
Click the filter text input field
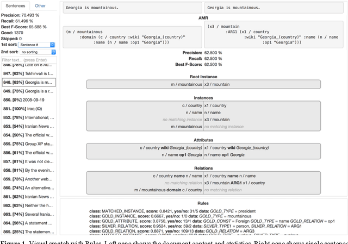(28, 60)
